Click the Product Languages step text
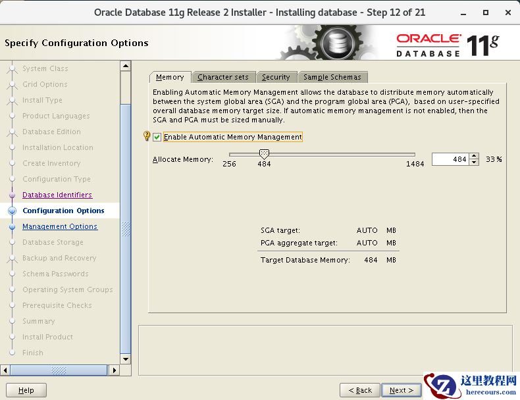This screenshot has height=400, width=520. click(56, 116)
